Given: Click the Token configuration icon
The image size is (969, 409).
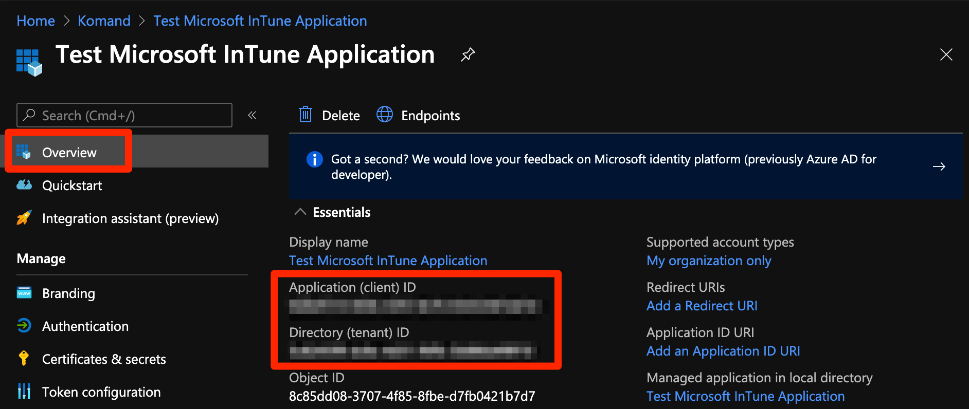Looking at the screenshot, I should [x=24, y=391].
